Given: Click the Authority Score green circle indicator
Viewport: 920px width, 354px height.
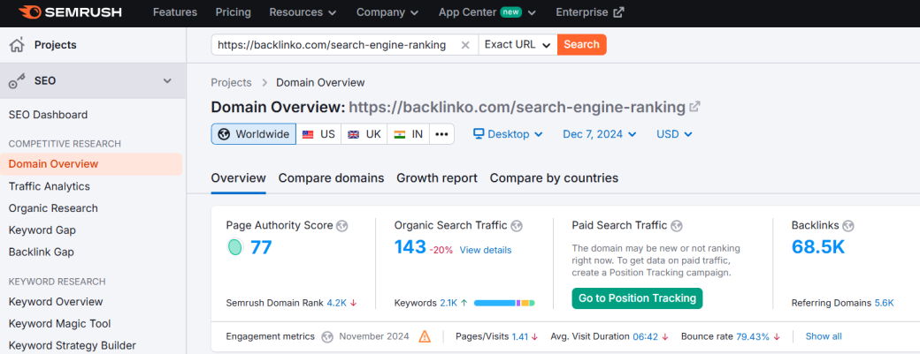Looking at the screenshot, I should click(234, 247).
